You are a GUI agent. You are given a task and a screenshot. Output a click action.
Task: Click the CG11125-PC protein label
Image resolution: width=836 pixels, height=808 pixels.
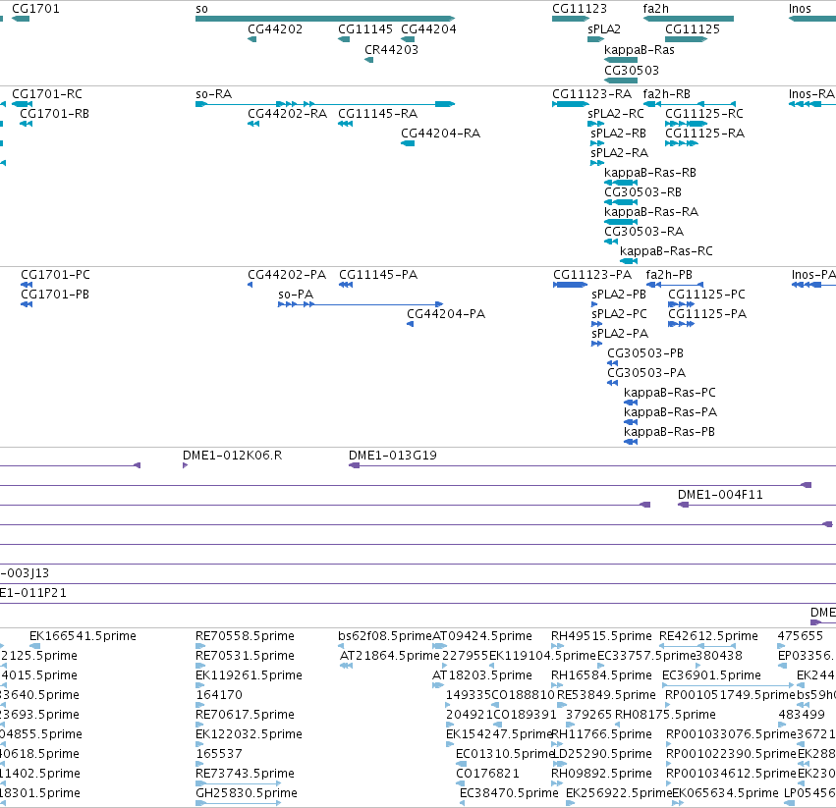click(706, 295)
